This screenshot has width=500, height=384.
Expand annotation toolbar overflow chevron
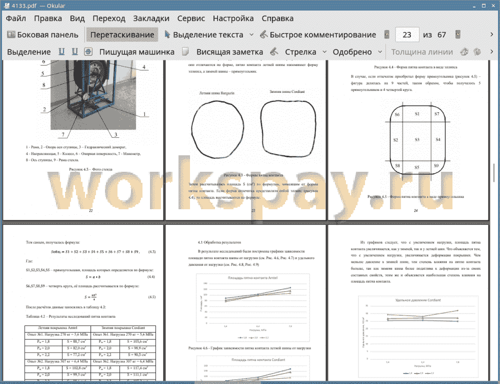point(491,51)
